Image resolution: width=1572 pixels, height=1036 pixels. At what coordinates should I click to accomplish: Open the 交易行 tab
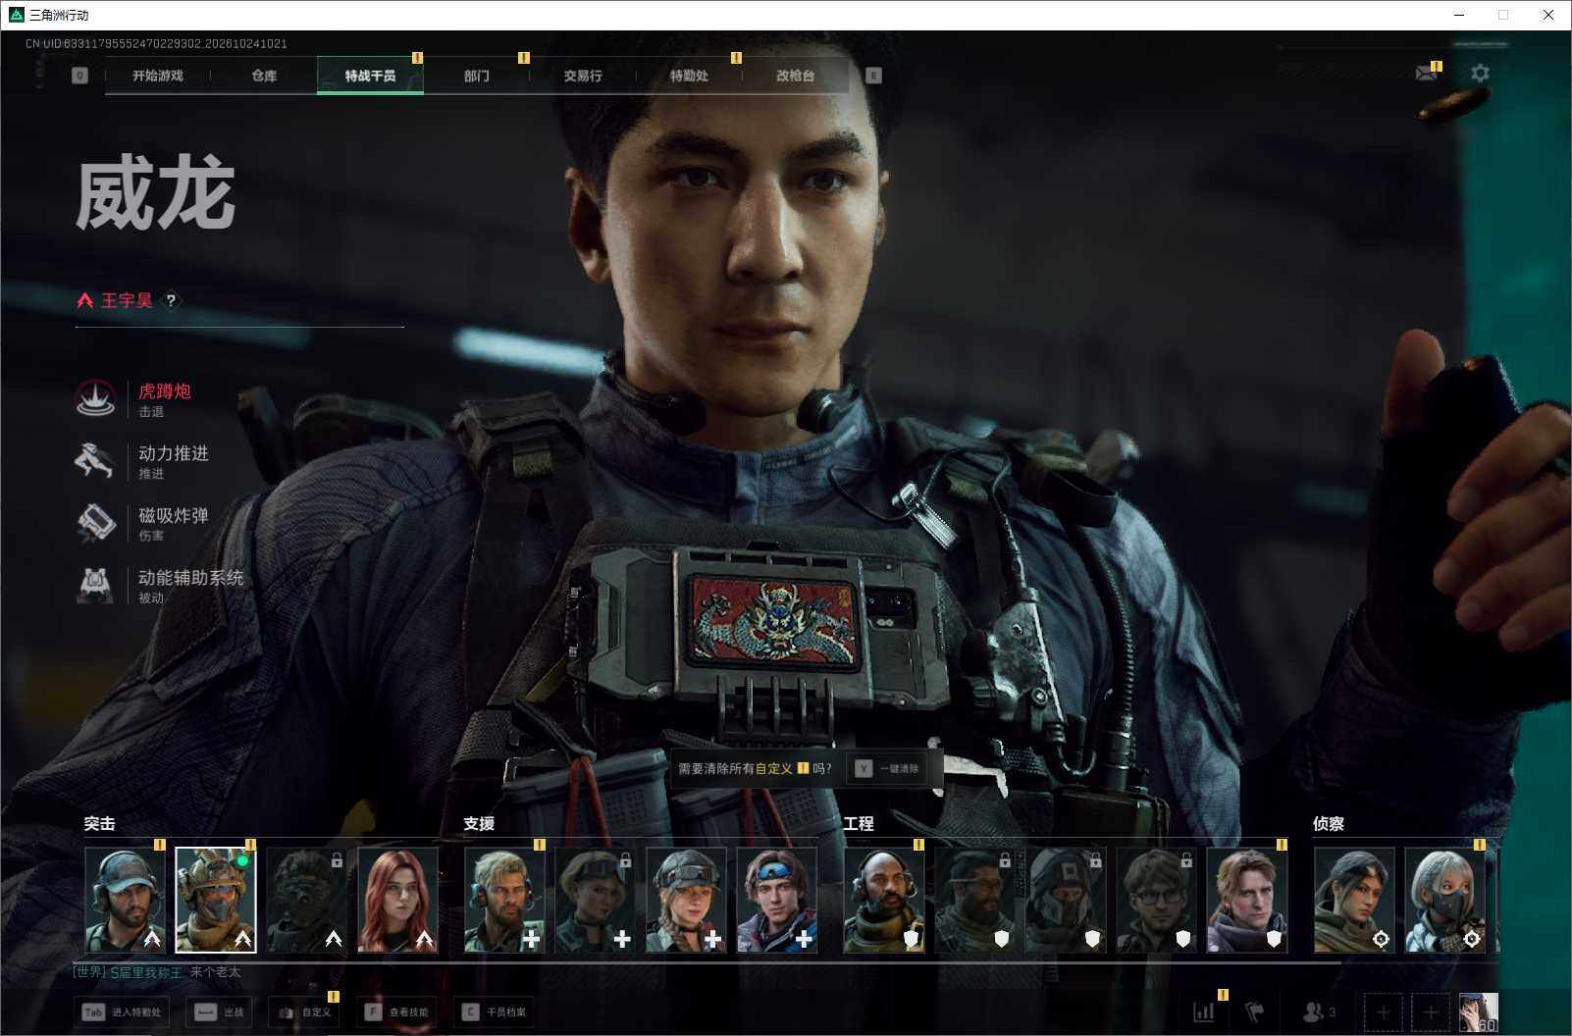(583, 76)
